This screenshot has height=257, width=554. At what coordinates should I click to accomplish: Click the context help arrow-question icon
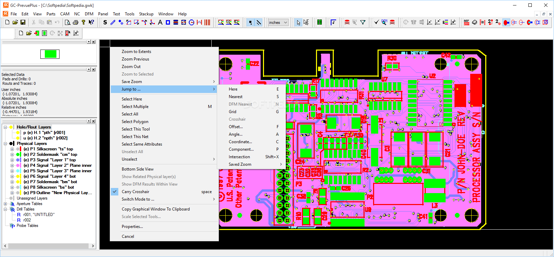(91, 22)
